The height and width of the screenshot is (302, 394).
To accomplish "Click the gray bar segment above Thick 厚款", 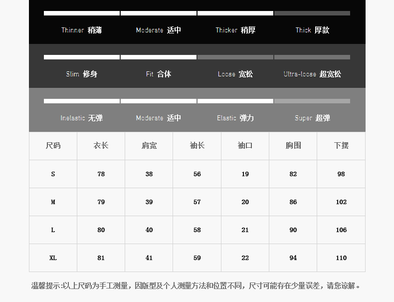I will (x=312, y=13).
